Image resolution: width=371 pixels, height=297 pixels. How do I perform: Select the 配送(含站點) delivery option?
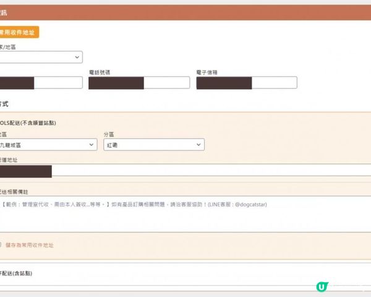click(x=16, y=273)
